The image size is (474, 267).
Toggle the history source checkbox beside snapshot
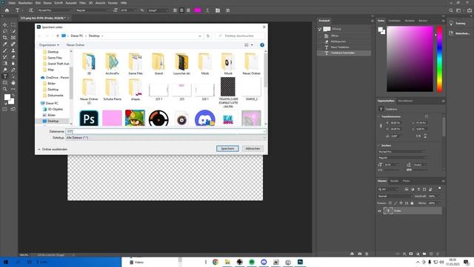pos(319,29)
